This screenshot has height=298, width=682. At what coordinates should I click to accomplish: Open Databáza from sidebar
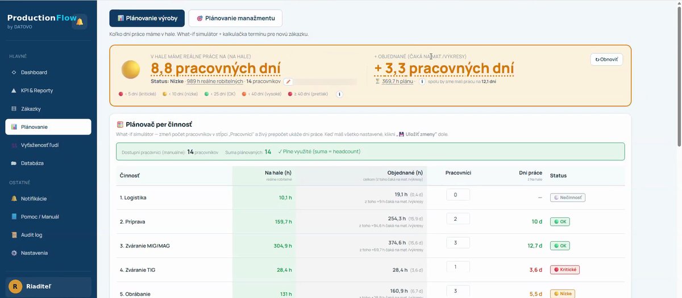(48, 163)
